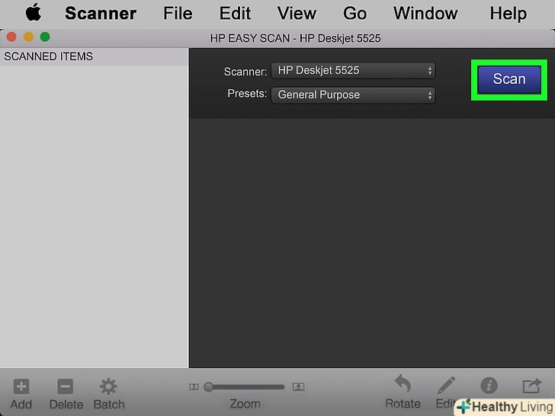Screen dimensions: 555x416
Task: Click the blue Scan button
Action: [x=509, y=79]
